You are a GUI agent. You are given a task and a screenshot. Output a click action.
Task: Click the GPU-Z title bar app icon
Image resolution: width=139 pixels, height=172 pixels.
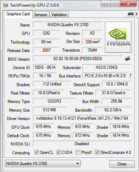point(6,5)
